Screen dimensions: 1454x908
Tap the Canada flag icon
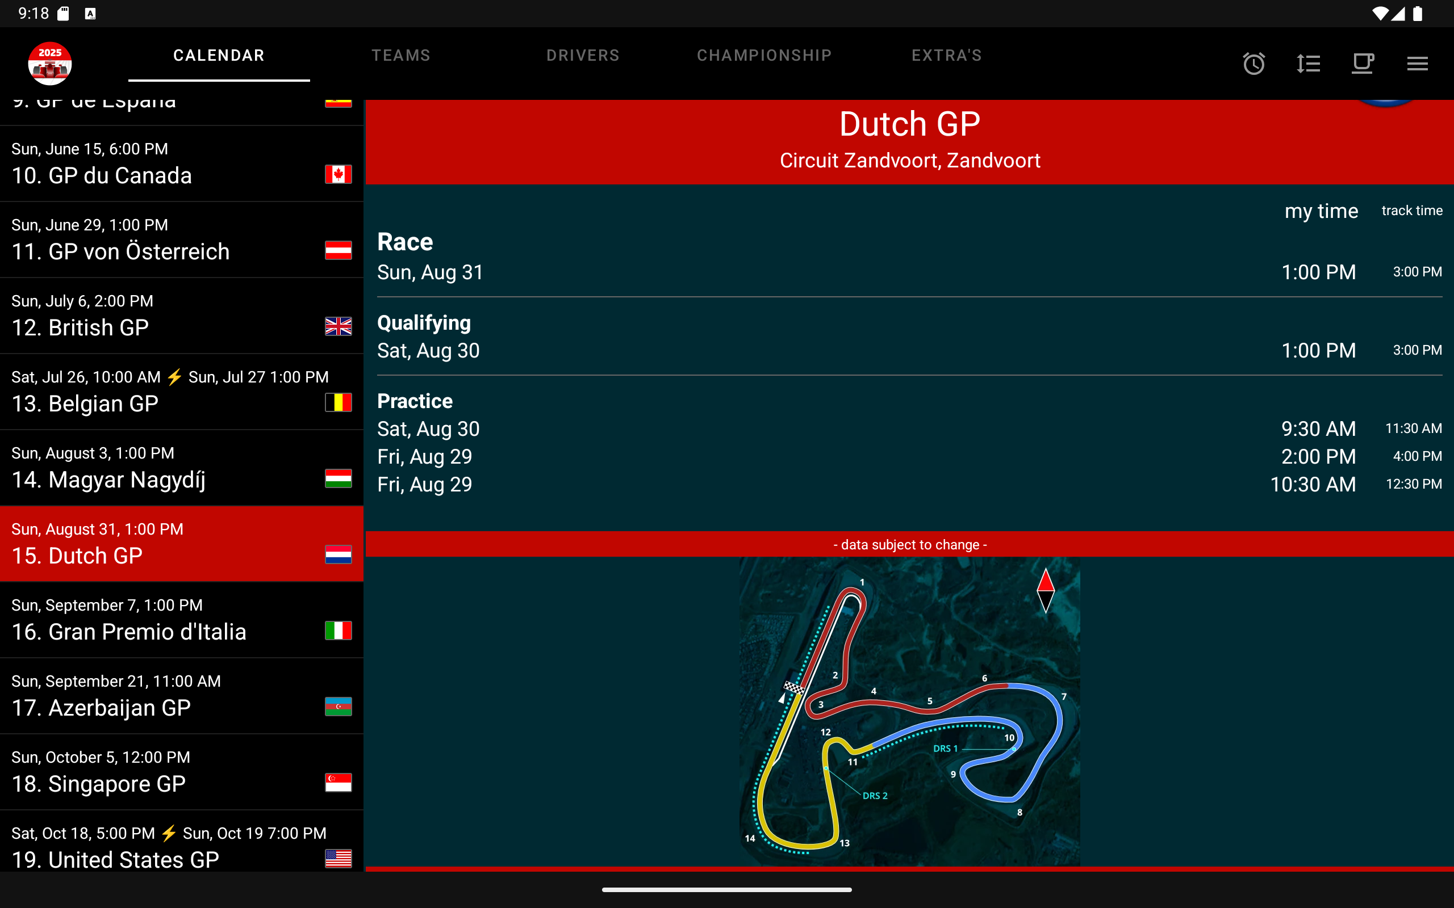[x=339, y=174]
